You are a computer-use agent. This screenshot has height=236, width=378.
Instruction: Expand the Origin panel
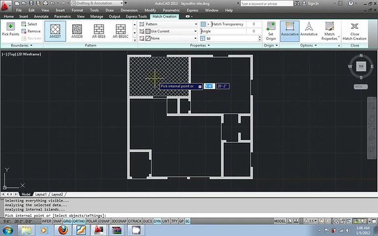click(271, 45)
